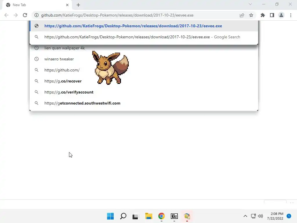Open notification badge showing 1
The height and width of the screenshot is (223, 297).
coord(289,216)
